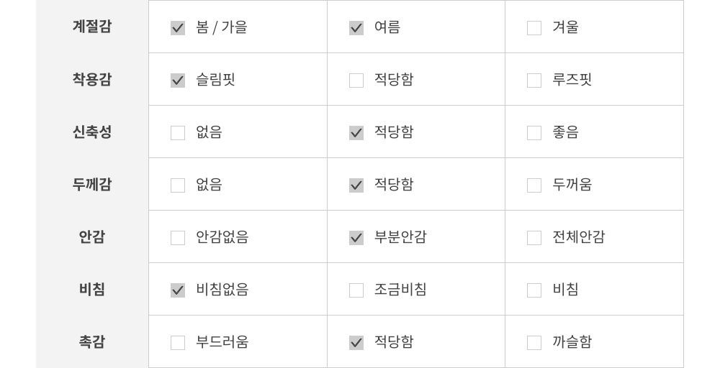Image resolution: width=720 pixels, height=368 pixels.
Task: Uncheck 적당함 in the 신축성 row
Action: point(356,133)
